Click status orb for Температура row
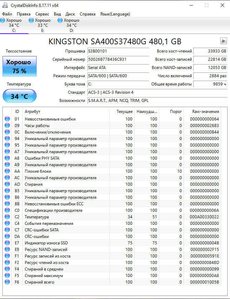 [x=7, y=217]
